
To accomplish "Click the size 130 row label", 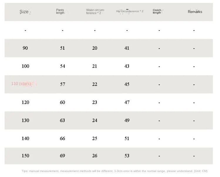I will 26,120.
